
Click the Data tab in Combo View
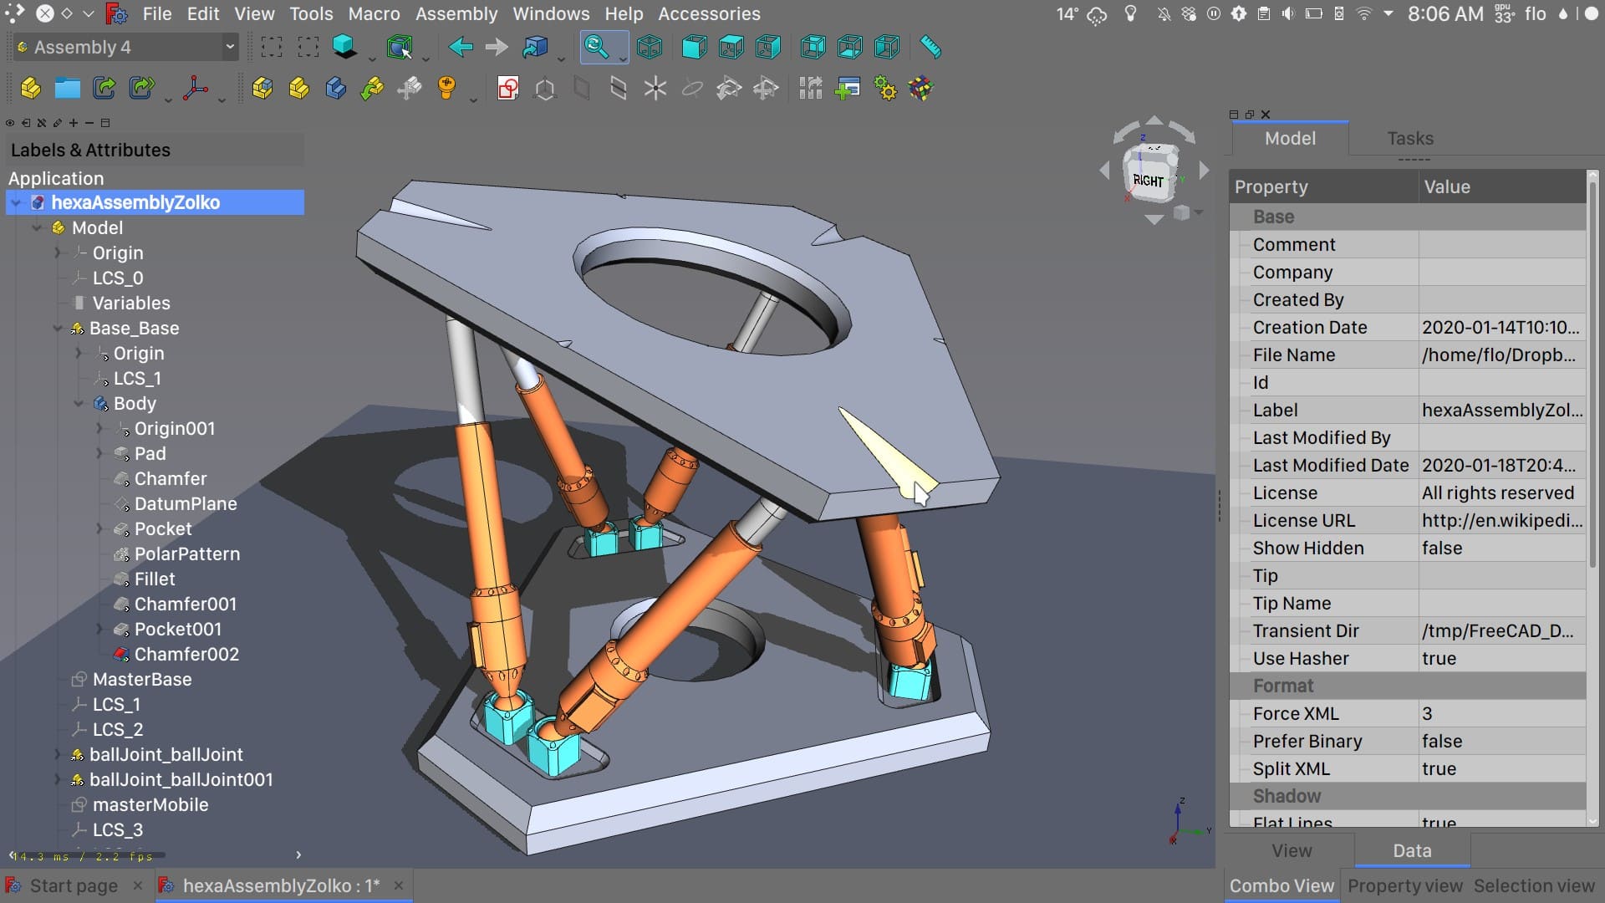coord(1412,851)
